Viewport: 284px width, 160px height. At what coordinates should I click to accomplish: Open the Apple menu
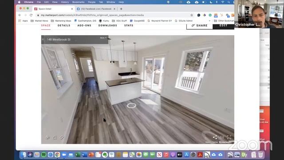[x=19, y=2]
